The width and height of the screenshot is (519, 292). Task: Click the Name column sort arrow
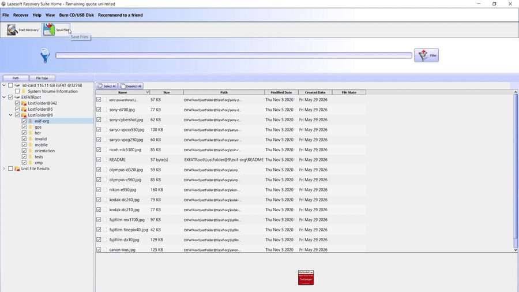pyautogui.click(x=147, y=92)
